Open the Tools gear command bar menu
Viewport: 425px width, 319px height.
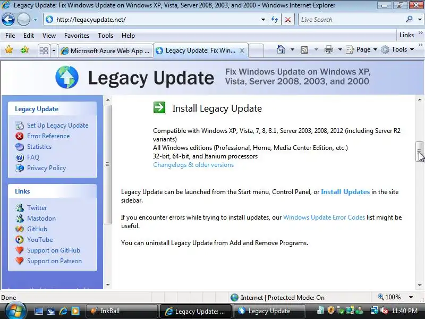coord(397,49)
